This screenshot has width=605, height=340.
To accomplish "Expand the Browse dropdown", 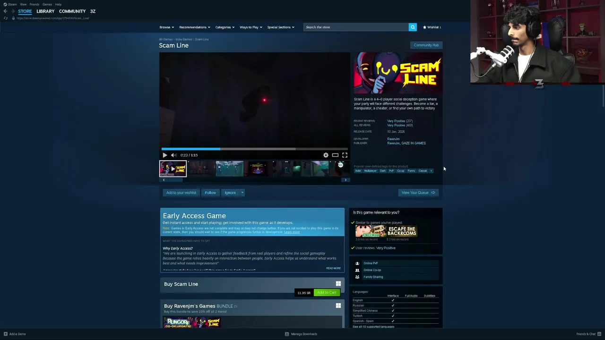I will coord(166,27).
